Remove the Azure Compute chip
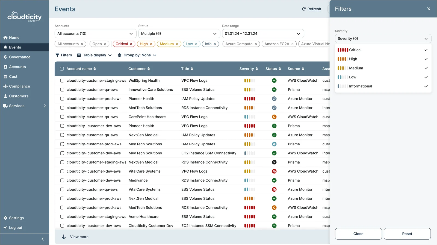437x245 pixels. pyautogui.click(x=256, y=44)
